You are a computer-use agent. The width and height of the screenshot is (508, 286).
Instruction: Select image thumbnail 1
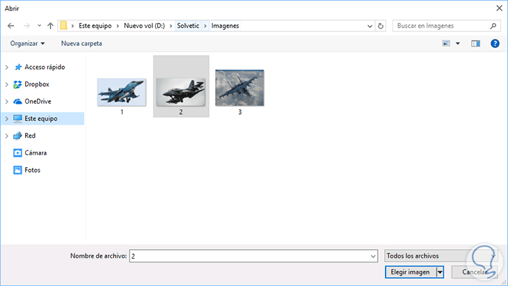click(122, 93)
